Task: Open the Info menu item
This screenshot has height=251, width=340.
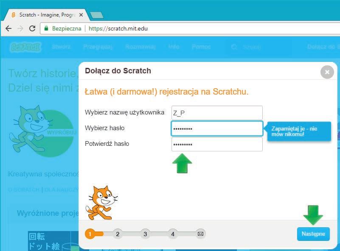Action: (x=174, y=47)
